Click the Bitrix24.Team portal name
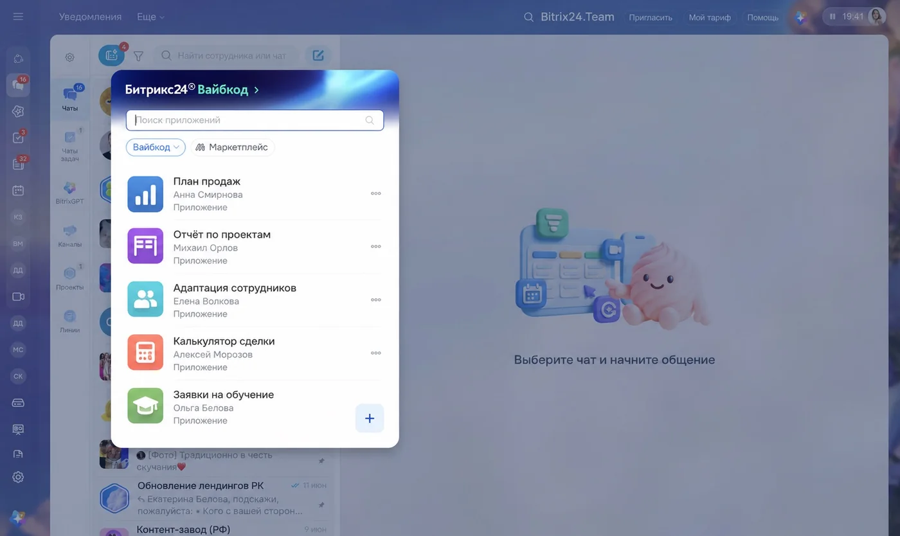 (577, 17)
